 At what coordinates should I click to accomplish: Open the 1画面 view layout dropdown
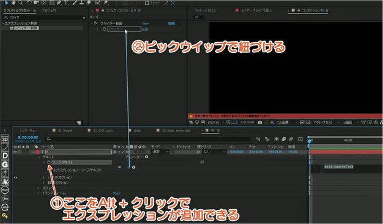click(351, 122)
